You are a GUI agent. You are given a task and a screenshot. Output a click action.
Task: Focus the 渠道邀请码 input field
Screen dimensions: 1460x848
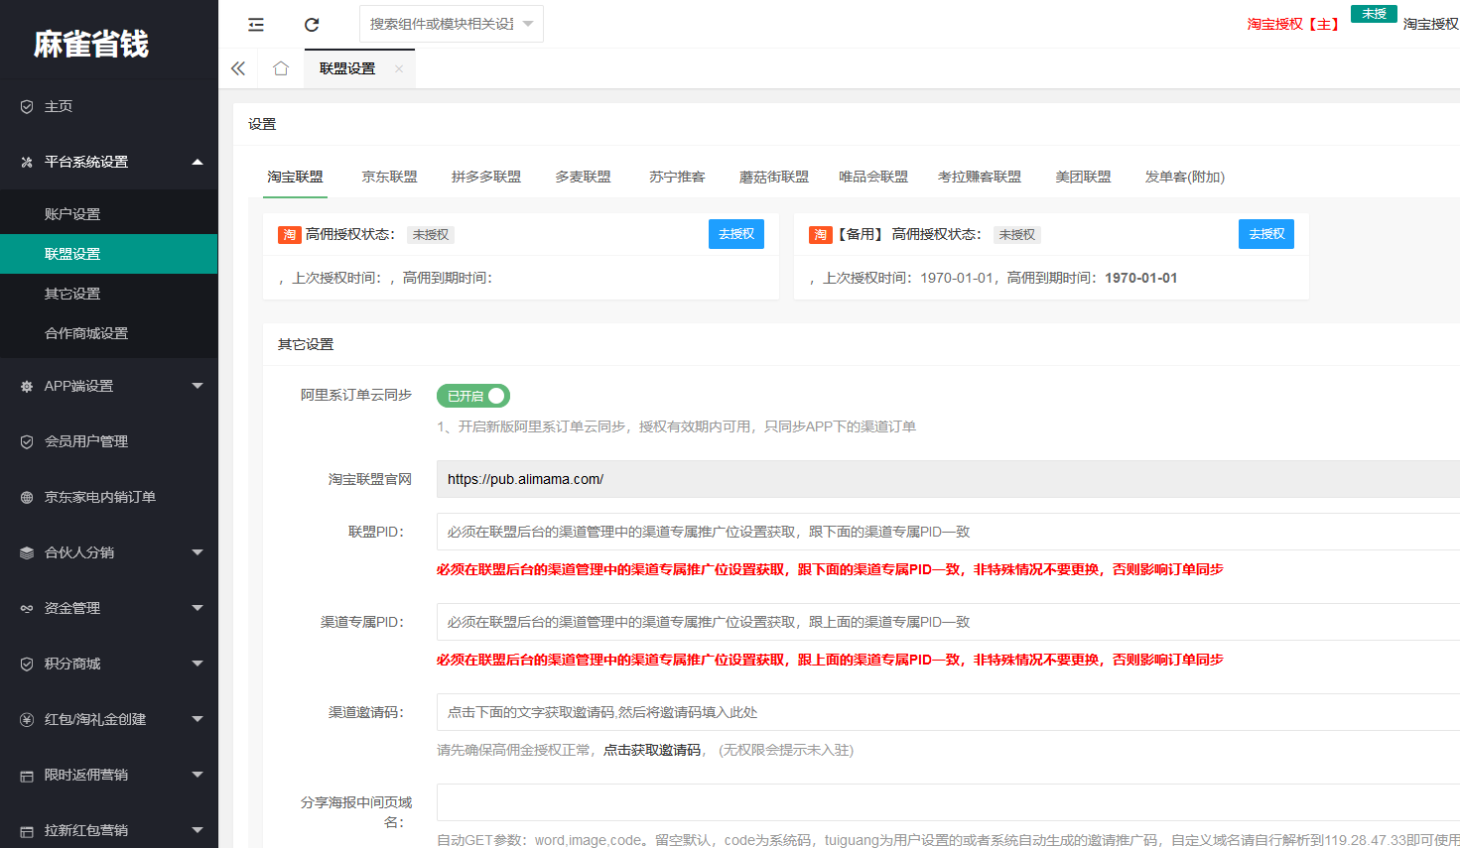948,712
